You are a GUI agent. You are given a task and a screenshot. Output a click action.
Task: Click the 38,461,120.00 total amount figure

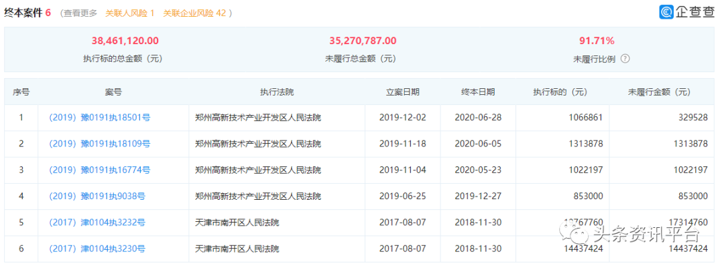click(x=125, y=41)
